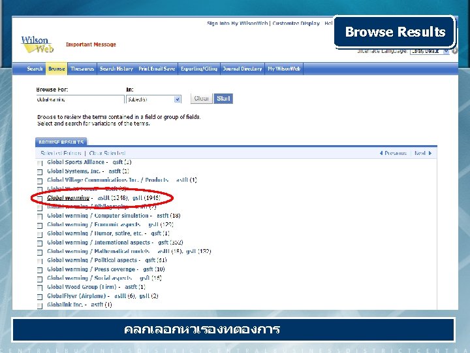Open Global Village Communications Inc. / Products entry
Viewport: 470px width, 353px height.
[x=108, y=180]
